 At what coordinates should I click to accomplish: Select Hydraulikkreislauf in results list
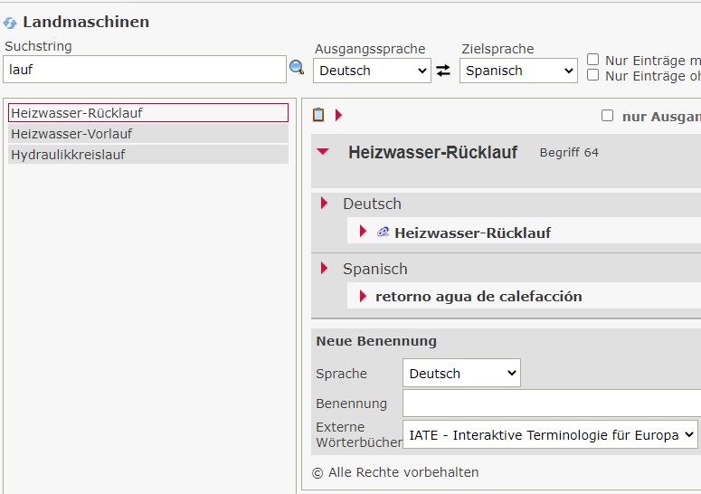pyautogui.click(x=148, y=155)
